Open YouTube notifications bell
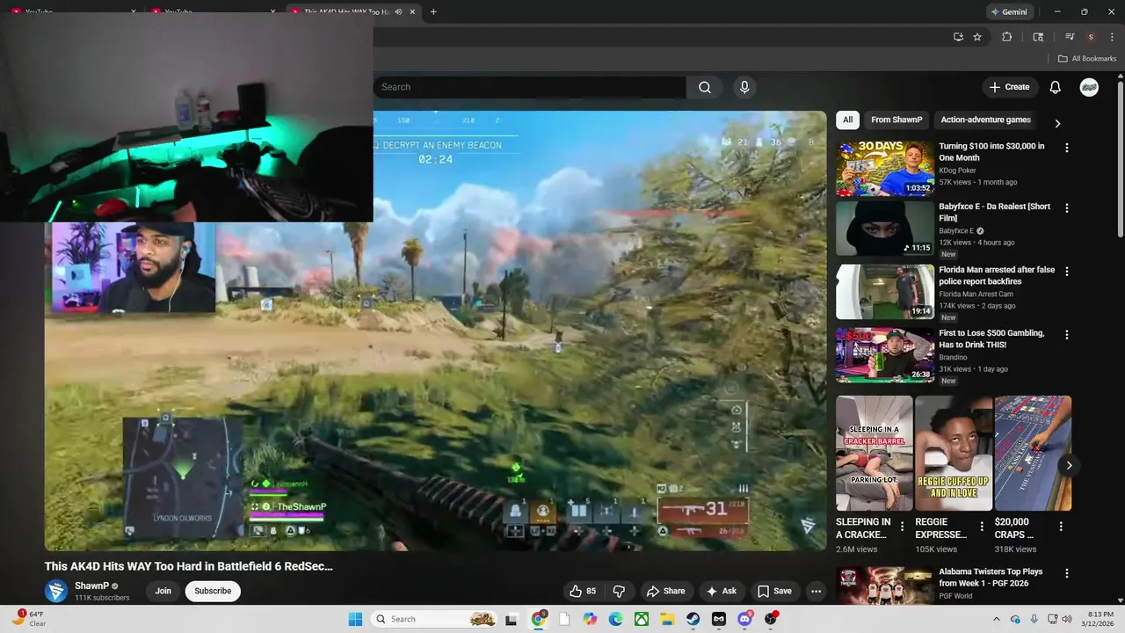 pos(1056,87)
